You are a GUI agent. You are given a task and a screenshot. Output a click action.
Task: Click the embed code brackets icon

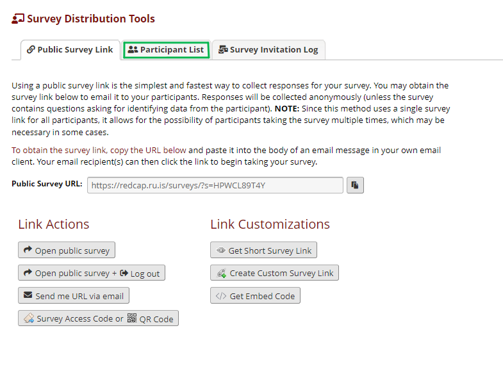coord(221,296)
